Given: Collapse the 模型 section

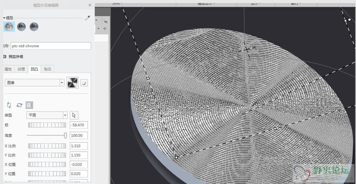Looking at the screenshot, I should tap(4, 18).
